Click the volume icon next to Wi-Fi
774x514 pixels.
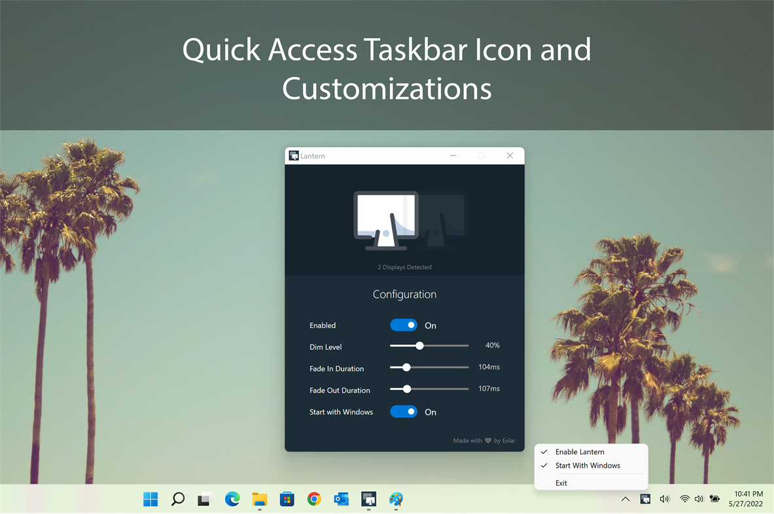699,499
